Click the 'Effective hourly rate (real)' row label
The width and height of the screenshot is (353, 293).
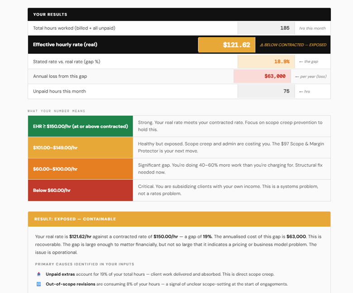(65, 45)
